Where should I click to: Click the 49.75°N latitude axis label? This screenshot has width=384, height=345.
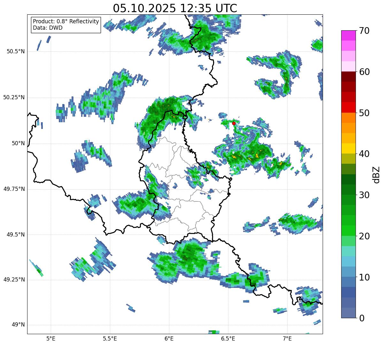pyautogui.click(x=14, y=189)
